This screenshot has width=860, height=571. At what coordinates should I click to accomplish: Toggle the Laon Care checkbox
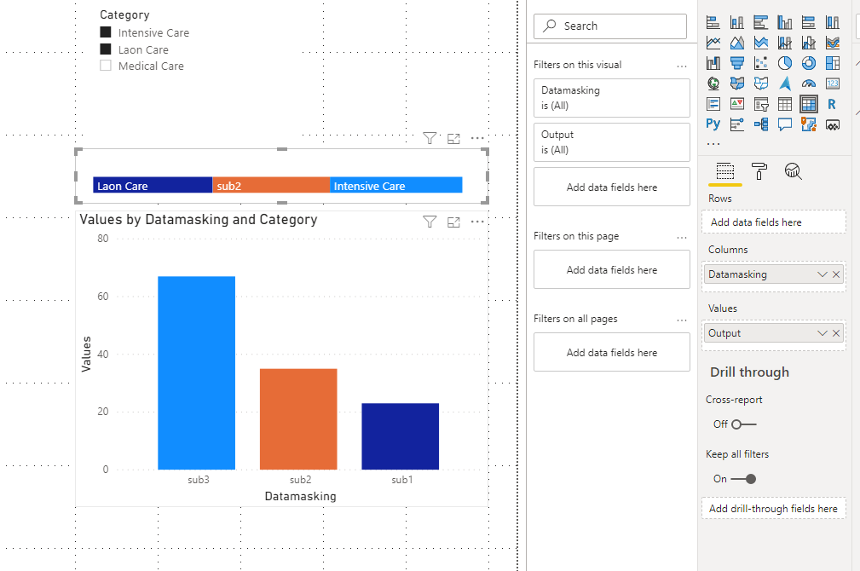(106, 49)
